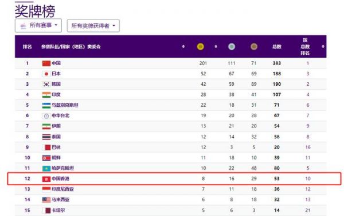The width and height of the screenshot is (344, 216).
Task: Click the India flag icon
Action: 46,95
